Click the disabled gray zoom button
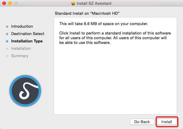 coord(16,3)
